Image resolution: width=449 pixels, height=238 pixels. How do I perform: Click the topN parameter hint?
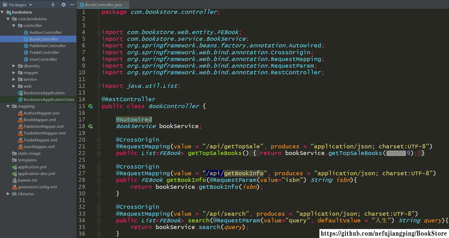click(396, 153)
